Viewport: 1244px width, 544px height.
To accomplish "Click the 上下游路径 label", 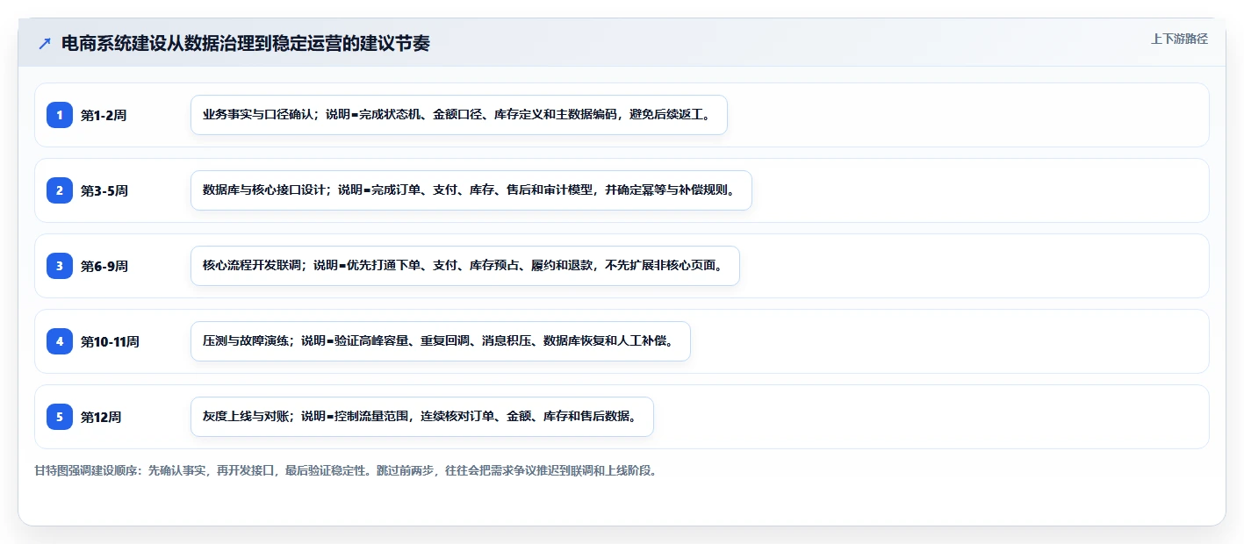I will [x=1179, y=39].
